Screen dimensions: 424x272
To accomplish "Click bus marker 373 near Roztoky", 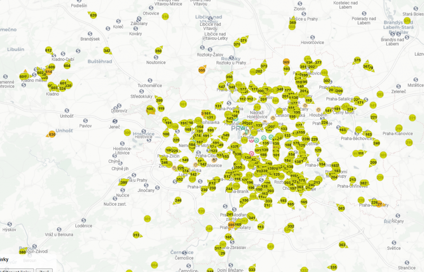I will click(264, 66).
